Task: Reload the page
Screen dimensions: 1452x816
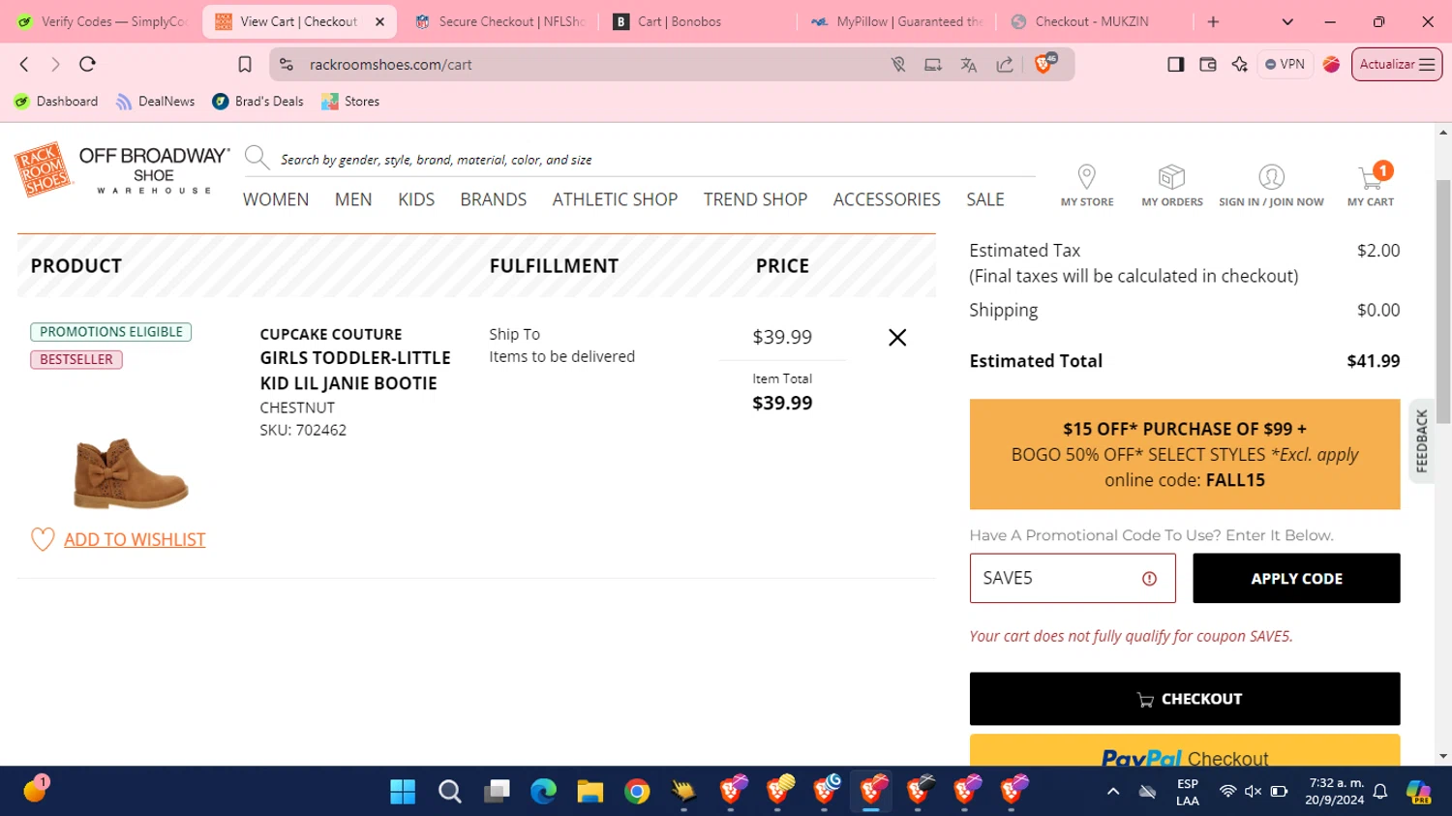Action: pos(87,64)
